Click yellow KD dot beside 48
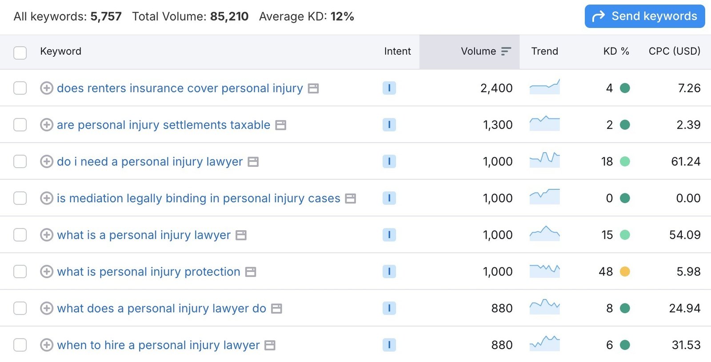The width and height of the screenshot is (711, 362). tap(625, 271)
